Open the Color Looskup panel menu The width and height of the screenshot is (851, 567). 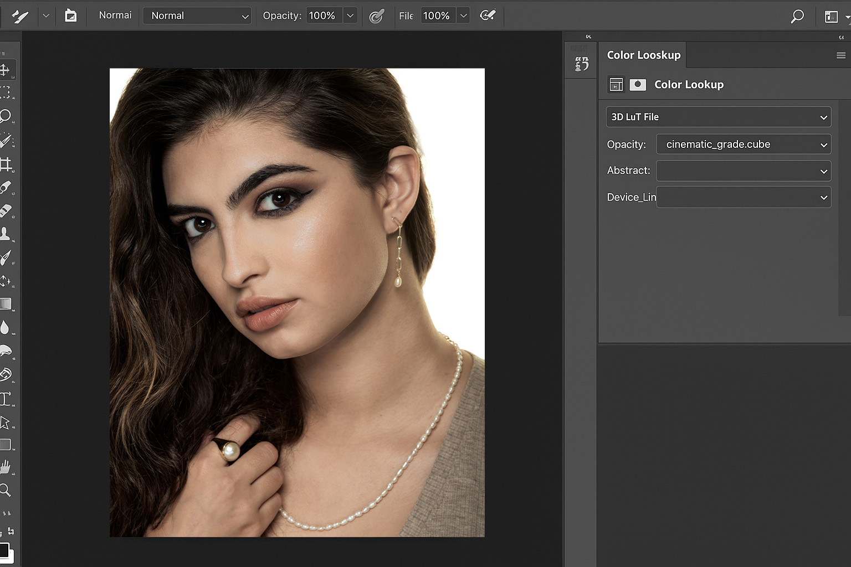click(841, 55)
